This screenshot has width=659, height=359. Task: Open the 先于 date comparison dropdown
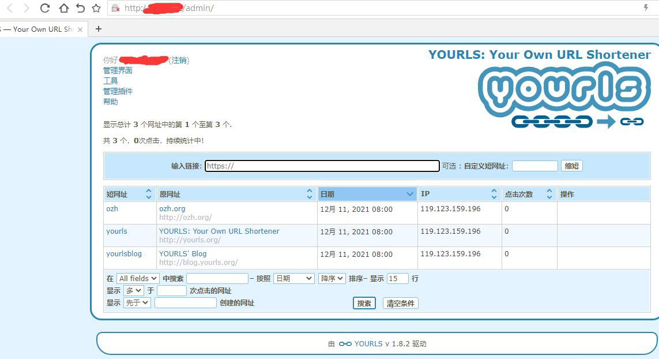click(x=137, y=303)
